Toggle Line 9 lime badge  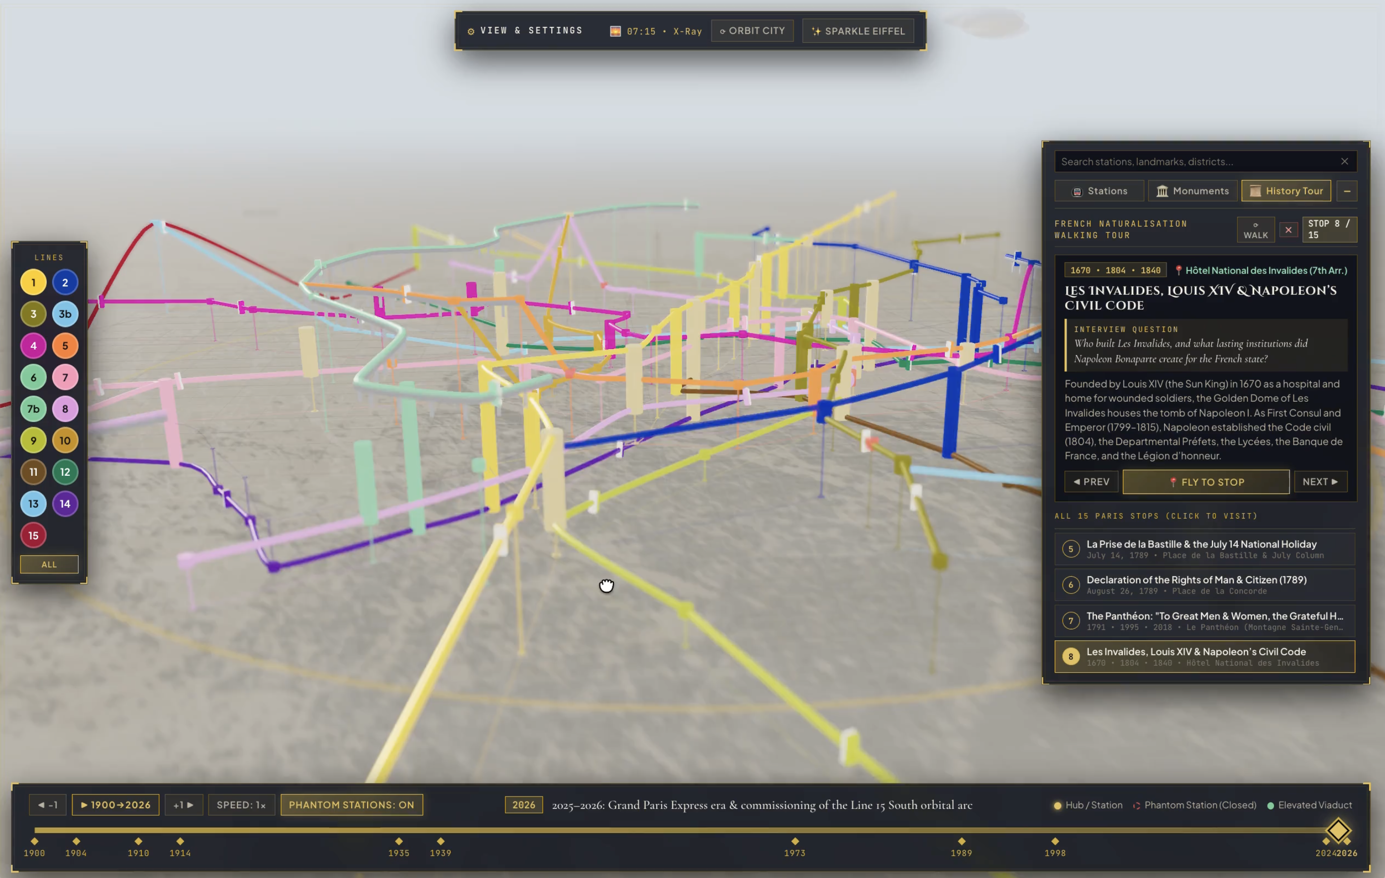(x=33, y=440)
